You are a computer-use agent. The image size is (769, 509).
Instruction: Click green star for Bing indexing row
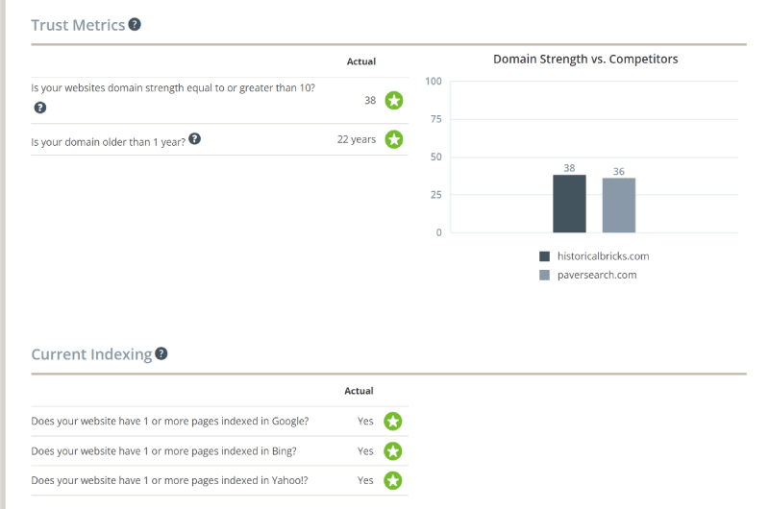click(393, 451)
